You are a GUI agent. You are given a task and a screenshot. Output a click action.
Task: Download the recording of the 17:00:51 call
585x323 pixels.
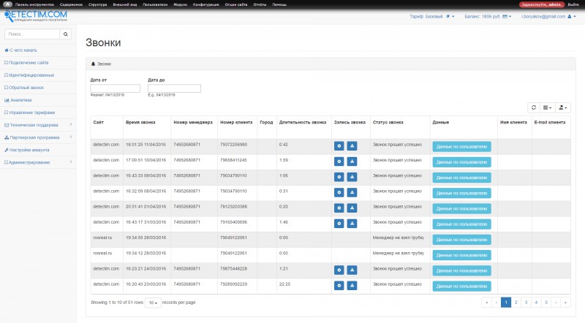(352, 161)
